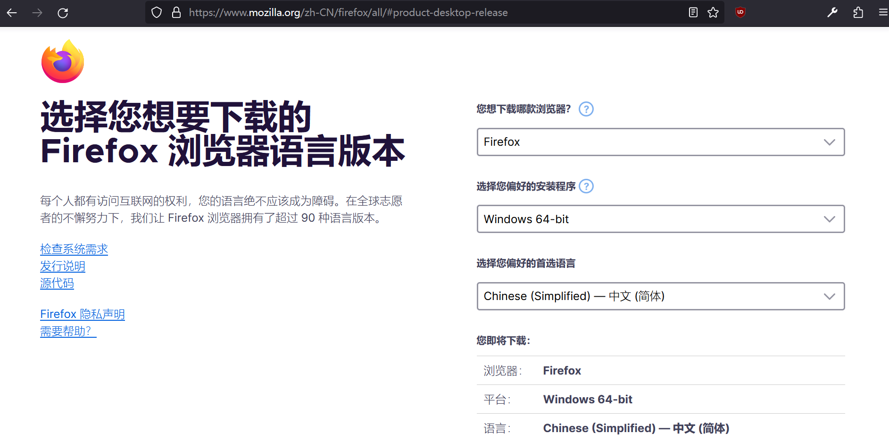Screen dimensions: 889x442
Task: Open the 检查系统需求 link
Action: coord(74,249)
